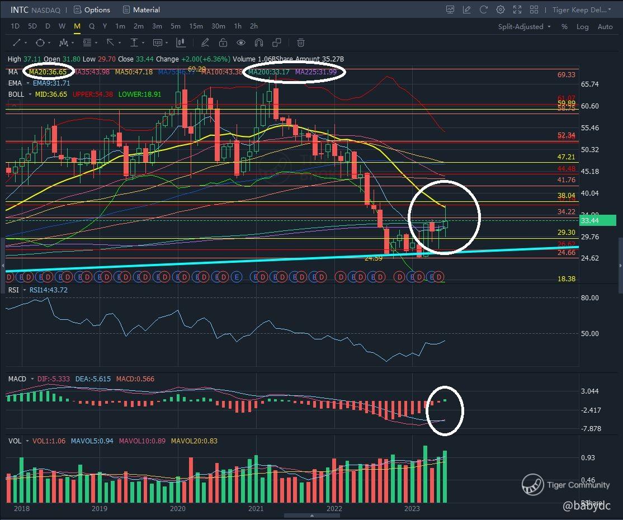Toggle magnet snap mode
Viewport: 623px width, 520px height.
pyautogui.click(x=259, y=42)
